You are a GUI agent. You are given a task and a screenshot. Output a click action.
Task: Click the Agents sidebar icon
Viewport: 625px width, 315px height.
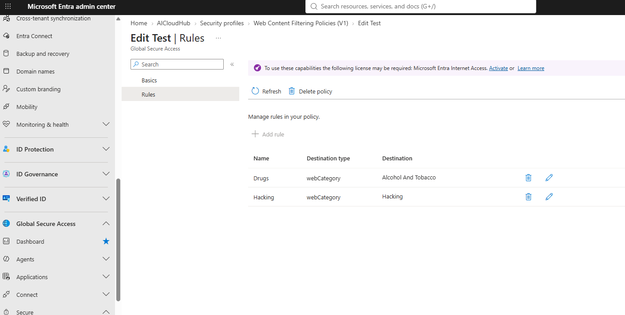tap(6, 259)
